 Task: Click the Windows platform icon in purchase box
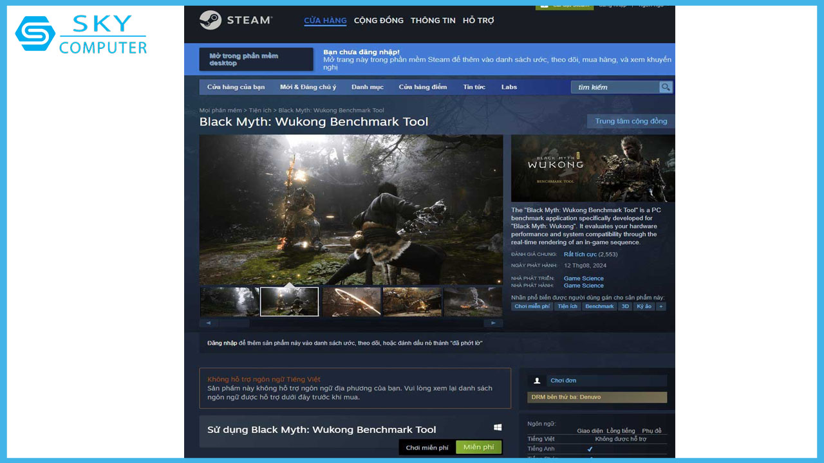tap(498, 427)
